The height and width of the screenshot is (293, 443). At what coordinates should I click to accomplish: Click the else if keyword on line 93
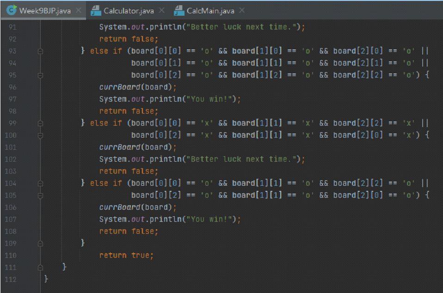(x=106, y=51)
